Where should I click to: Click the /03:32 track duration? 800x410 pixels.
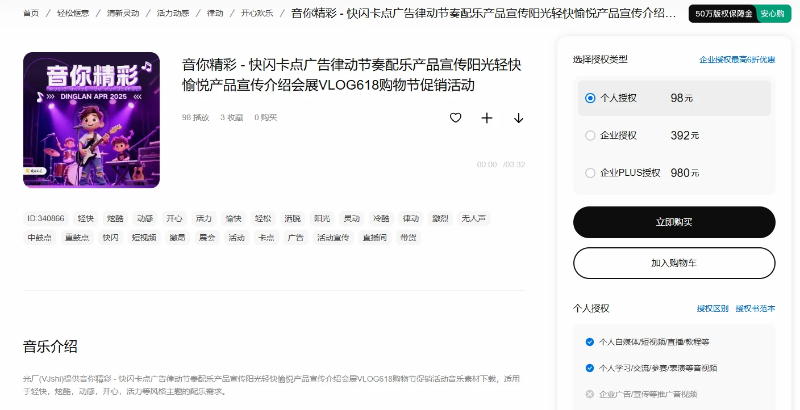[514, 164]
